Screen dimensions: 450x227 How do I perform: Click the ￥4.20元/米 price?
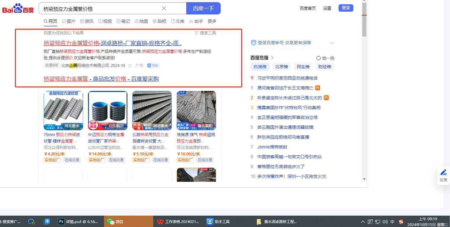click(x=54, y=154)
